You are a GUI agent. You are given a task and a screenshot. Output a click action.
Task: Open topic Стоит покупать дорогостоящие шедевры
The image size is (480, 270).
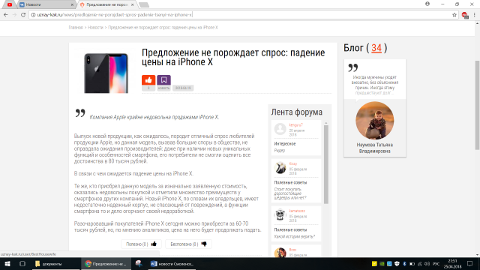pyautogui.click(x=290, y=193)
